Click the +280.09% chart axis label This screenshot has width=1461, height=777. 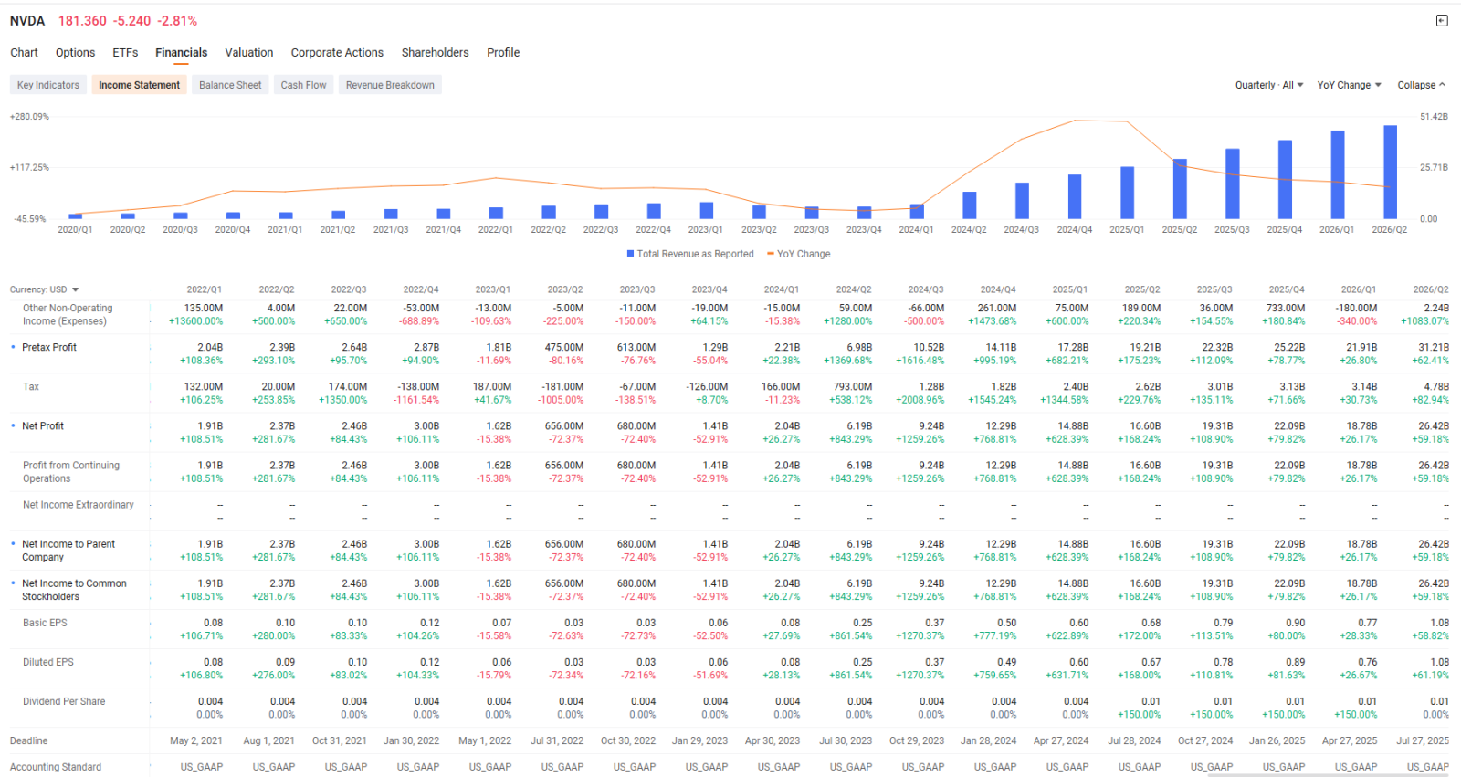(29, 117)
